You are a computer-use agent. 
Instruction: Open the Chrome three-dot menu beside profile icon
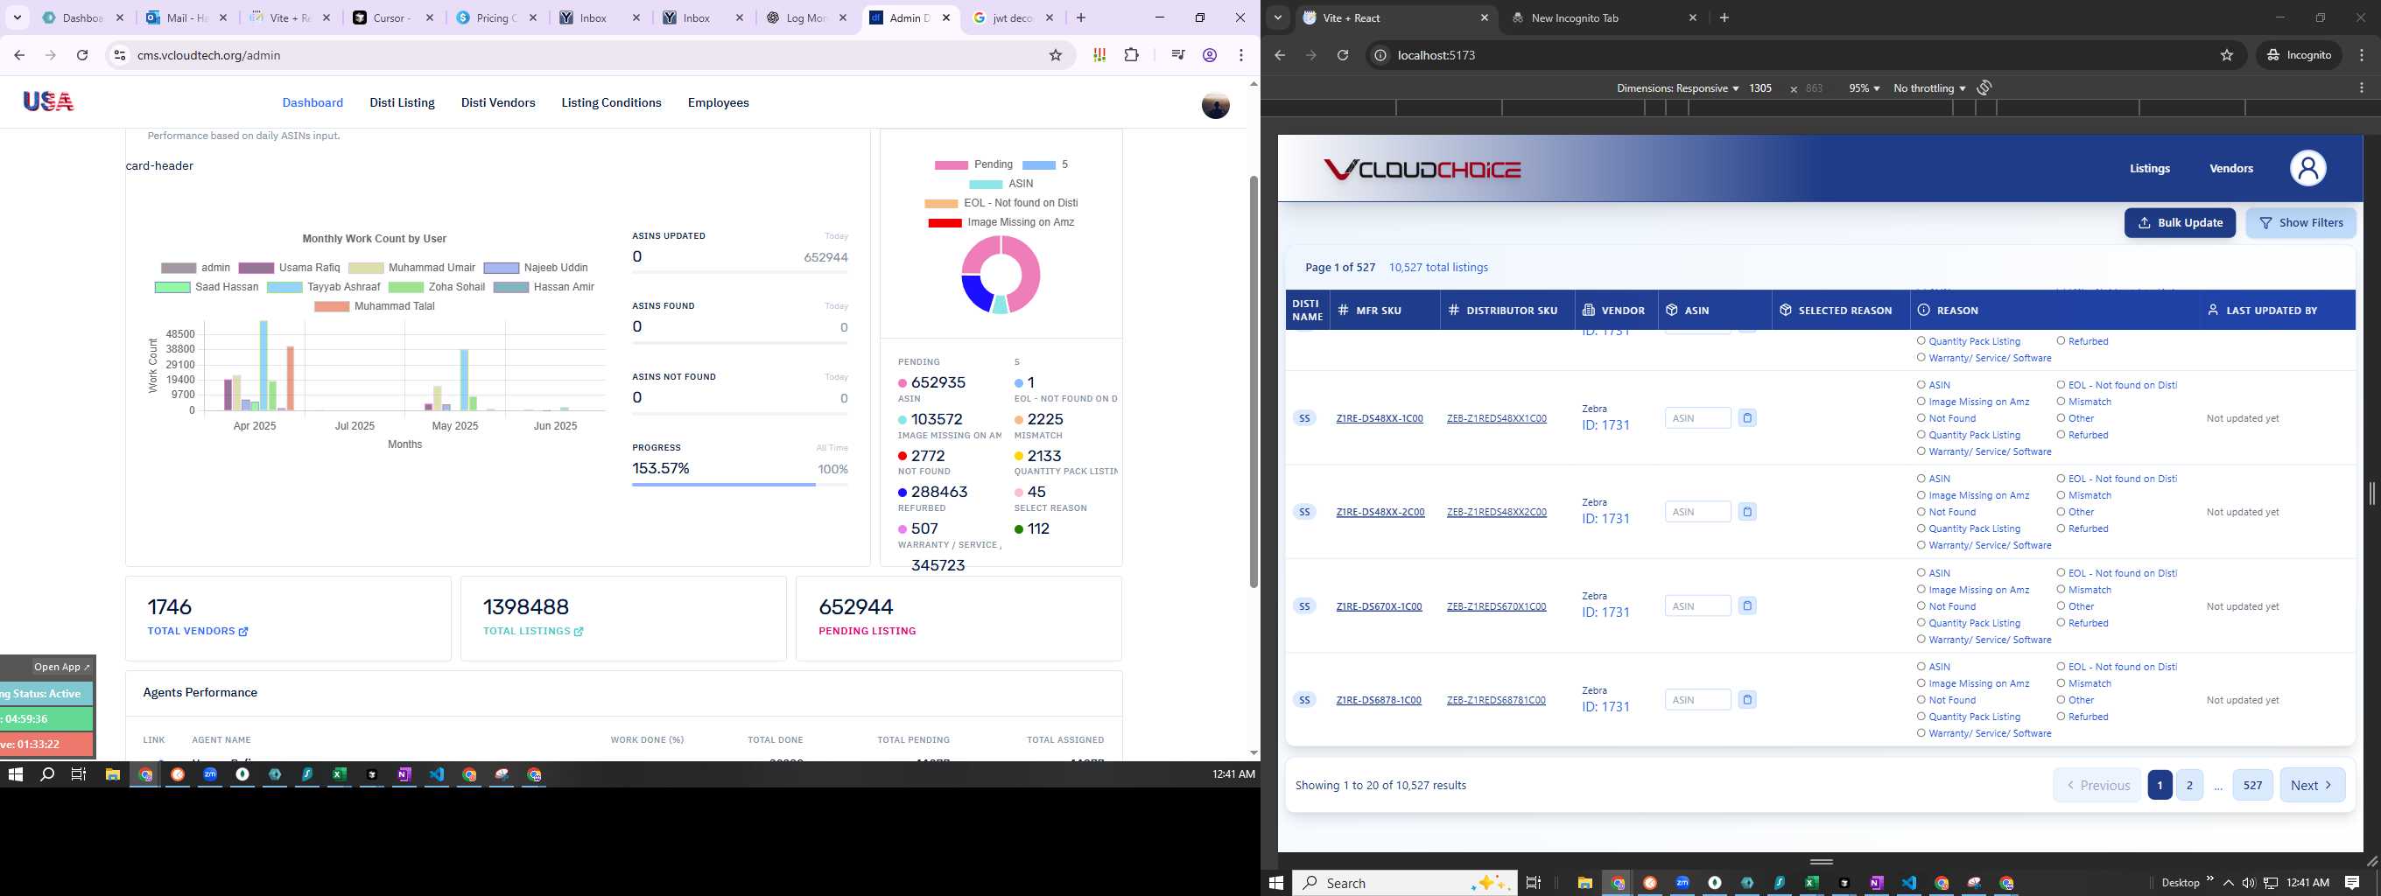coord(1241,55)
